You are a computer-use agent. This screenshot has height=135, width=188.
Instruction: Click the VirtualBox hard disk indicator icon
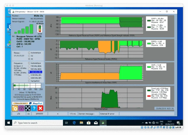[142, 127]
